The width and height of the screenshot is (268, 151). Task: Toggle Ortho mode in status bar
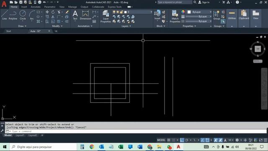(182, 140)
